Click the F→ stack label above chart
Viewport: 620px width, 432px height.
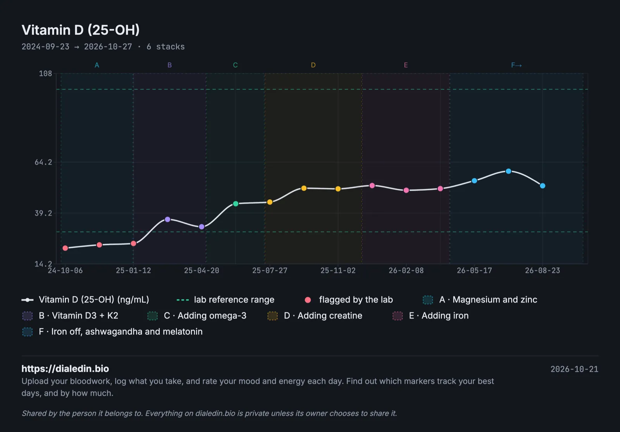coord(516,65)
